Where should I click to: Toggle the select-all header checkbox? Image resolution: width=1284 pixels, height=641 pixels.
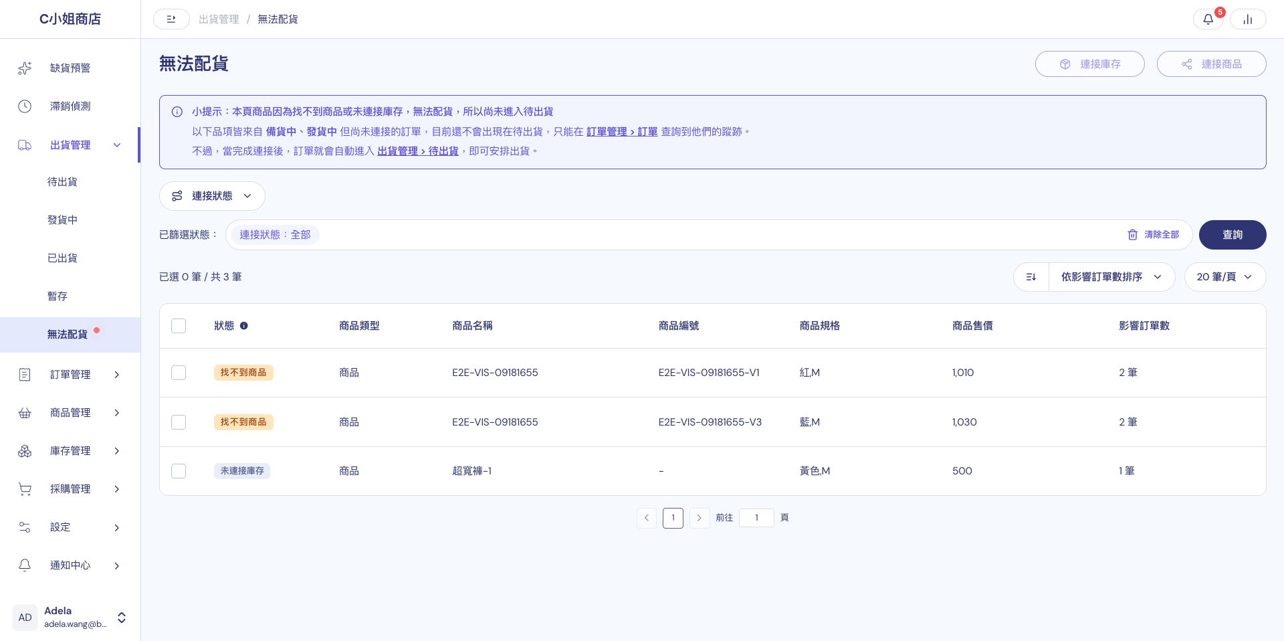click(179, 326)
